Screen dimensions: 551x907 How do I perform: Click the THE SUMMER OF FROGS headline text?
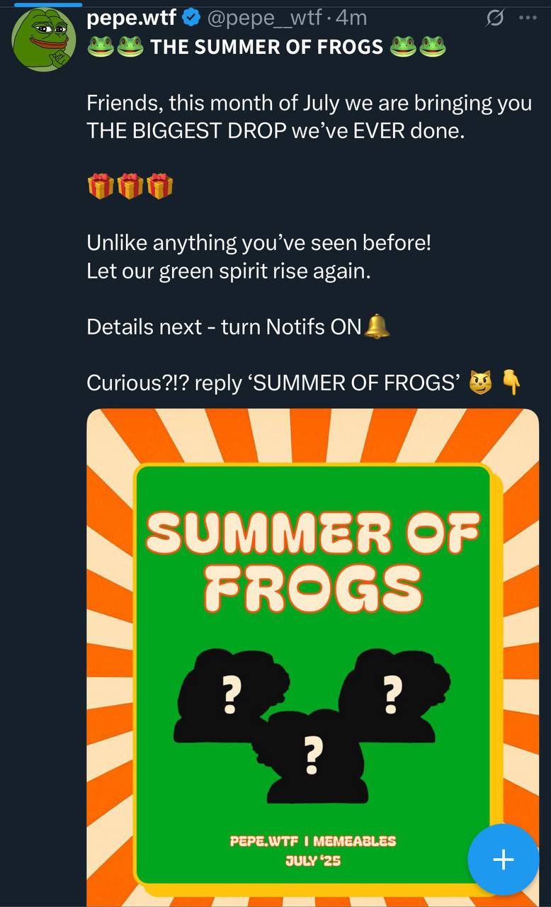266,47
